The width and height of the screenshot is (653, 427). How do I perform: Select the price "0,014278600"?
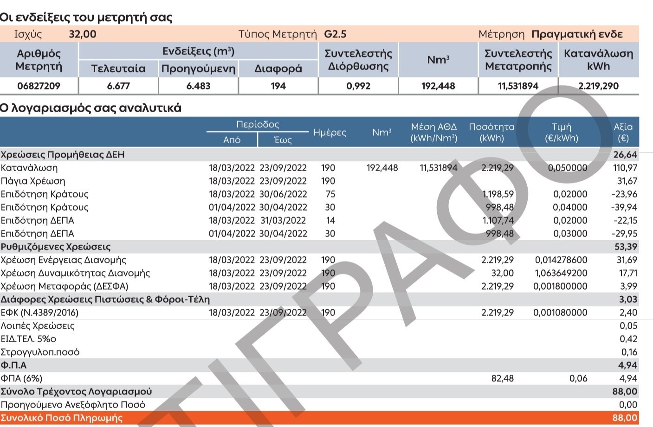561,260
